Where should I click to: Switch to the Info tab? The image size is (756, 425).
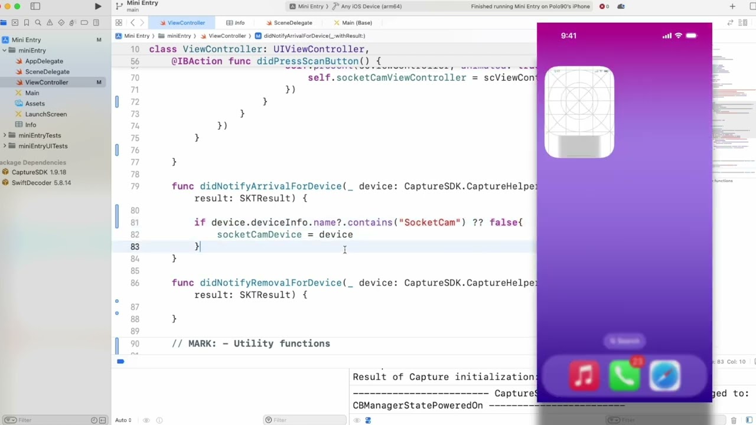(x=235, y=23)
